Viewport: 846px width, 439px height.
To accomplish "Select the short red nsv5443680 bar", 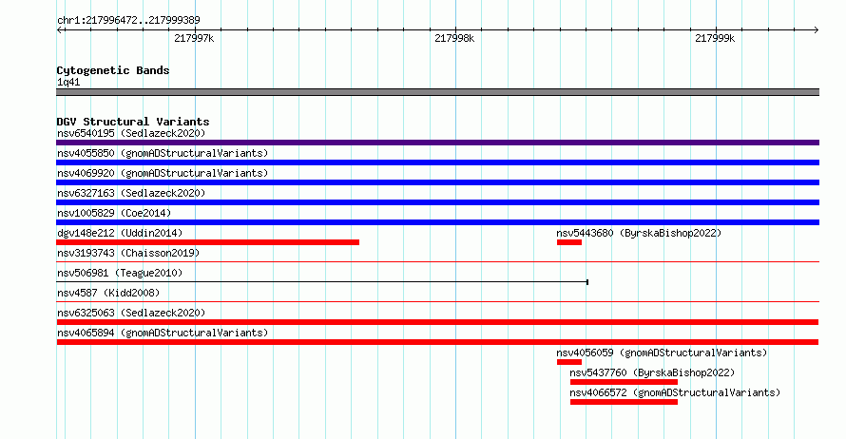I will [x=569, y=242].
